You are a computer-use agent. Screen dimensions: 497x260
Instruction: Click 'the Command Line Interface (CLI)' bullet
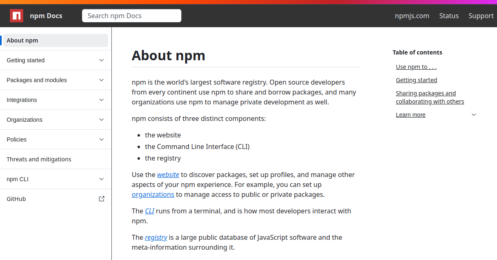point(197,147)
